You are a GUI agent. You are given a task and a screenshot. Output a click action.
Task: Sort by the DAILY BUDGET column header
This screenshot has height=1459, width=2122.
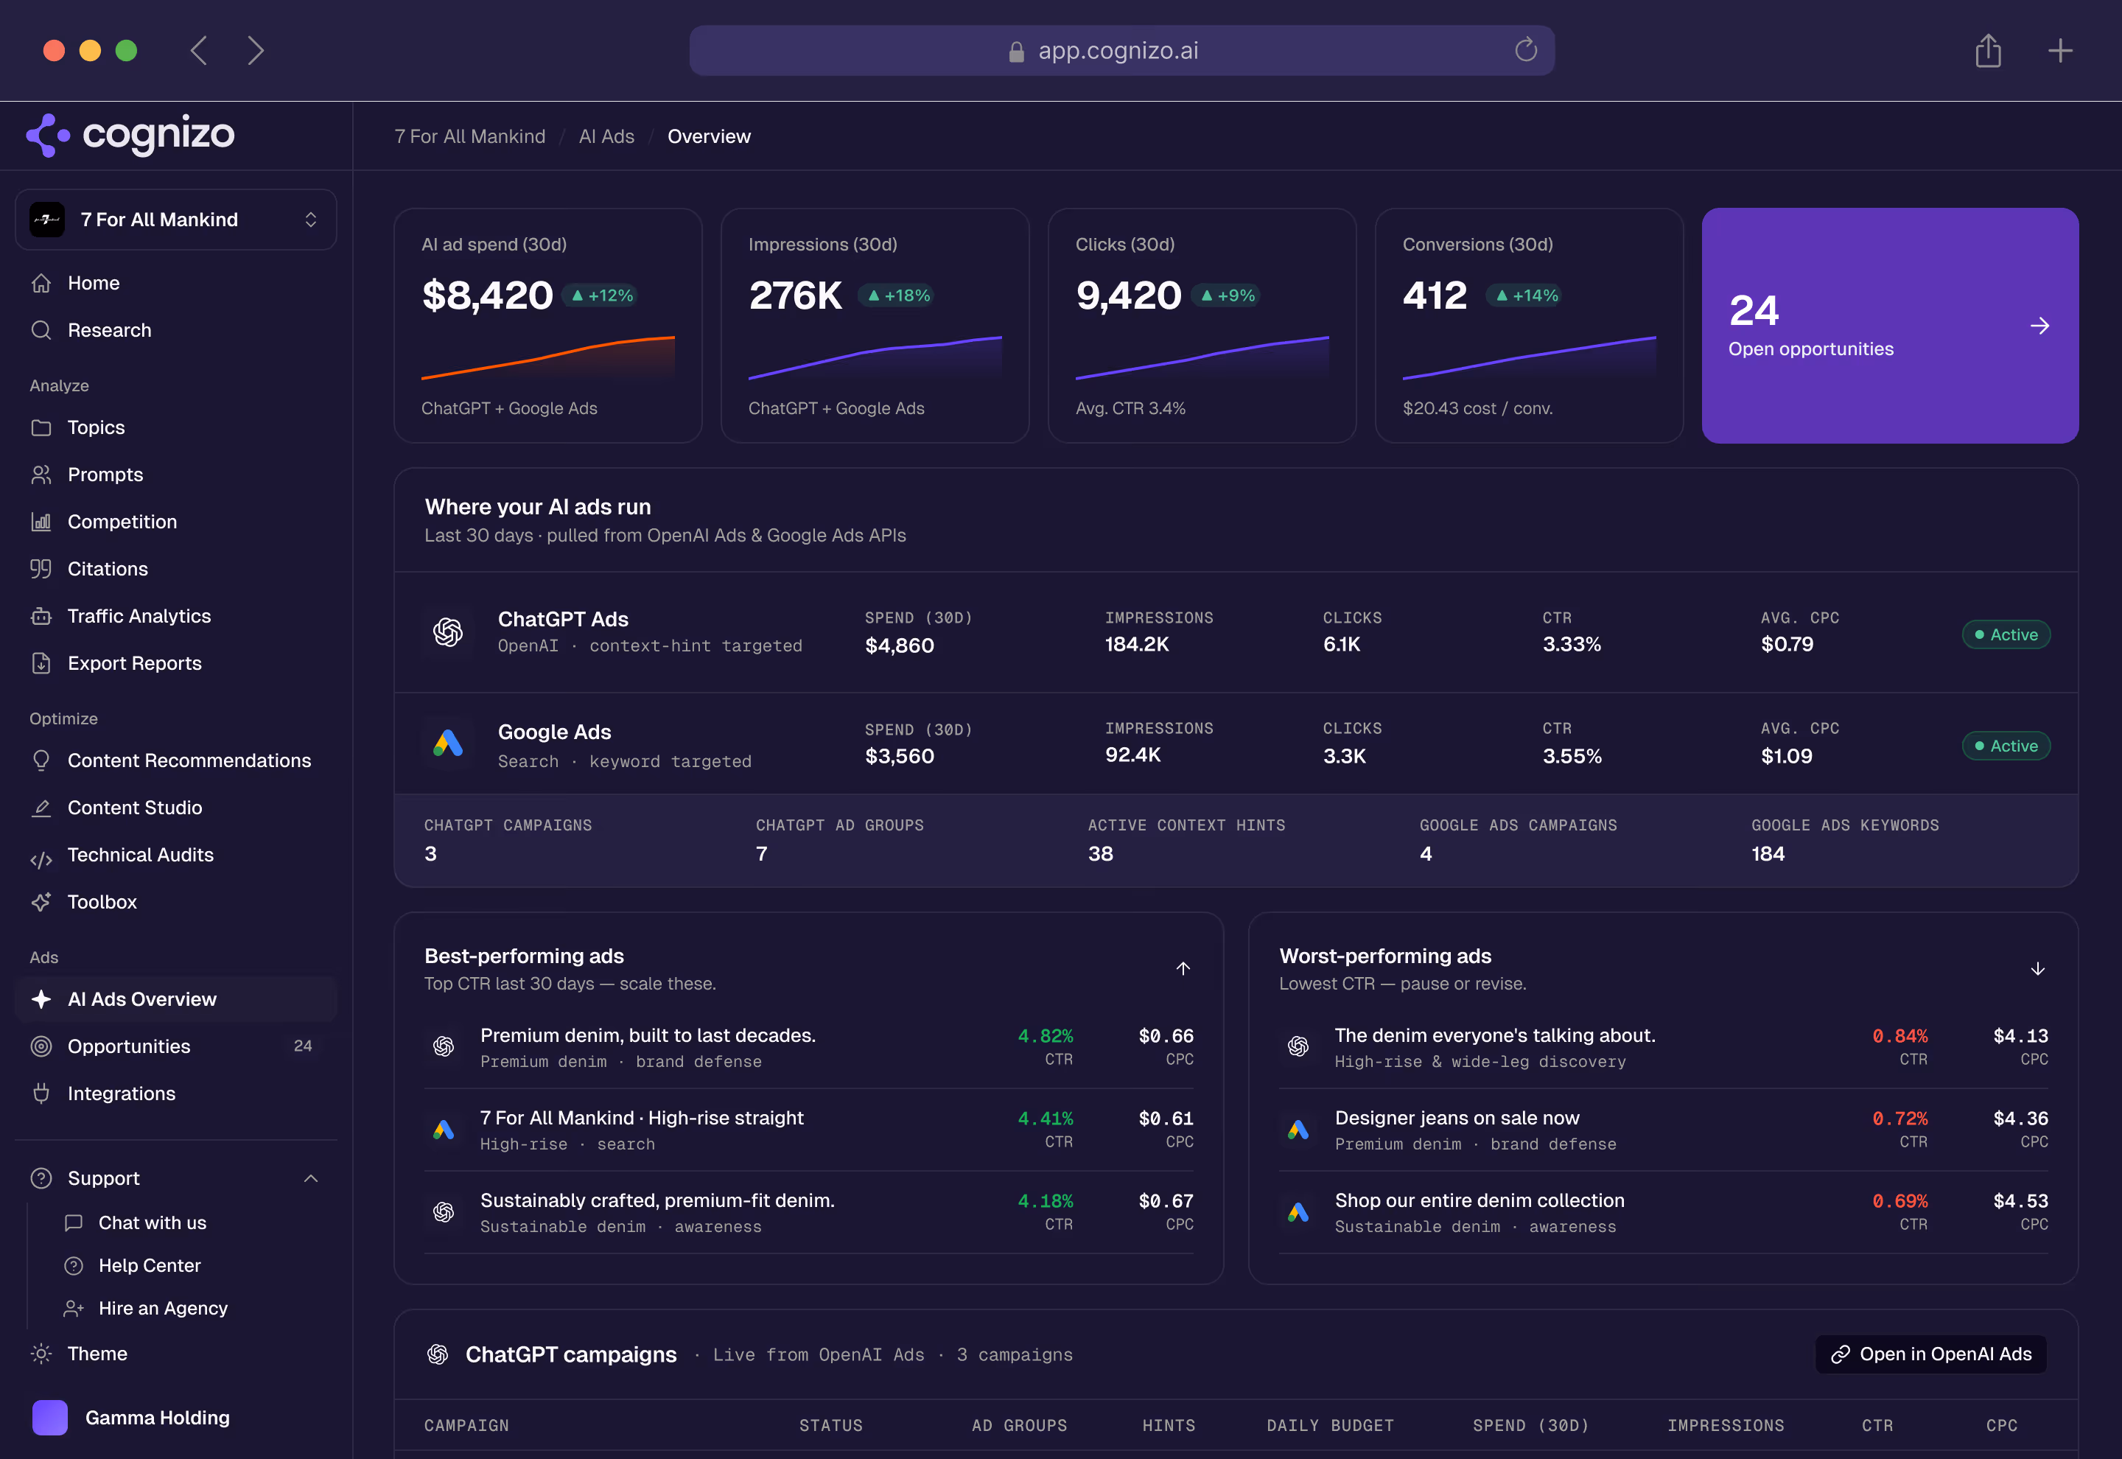pos(1331,1426)
